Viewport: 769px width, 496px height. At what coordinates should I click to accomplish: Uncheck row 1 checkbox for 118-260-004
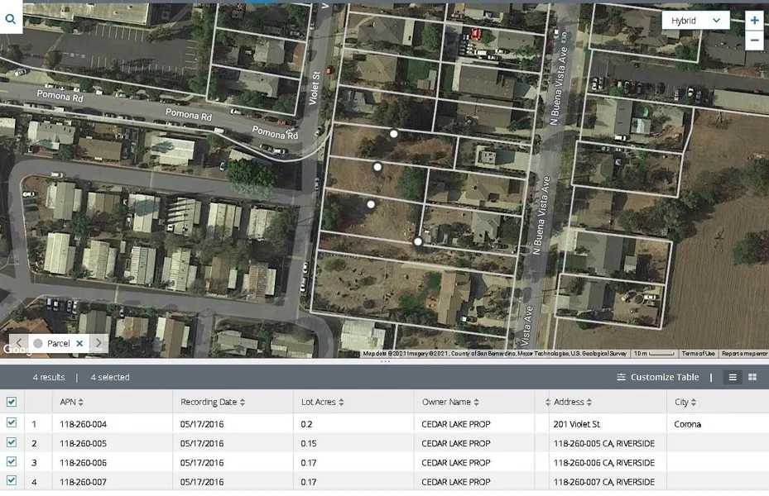(12, 423)
